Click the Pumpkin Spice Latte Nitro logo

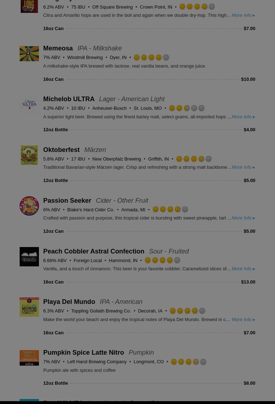(29, 358)
